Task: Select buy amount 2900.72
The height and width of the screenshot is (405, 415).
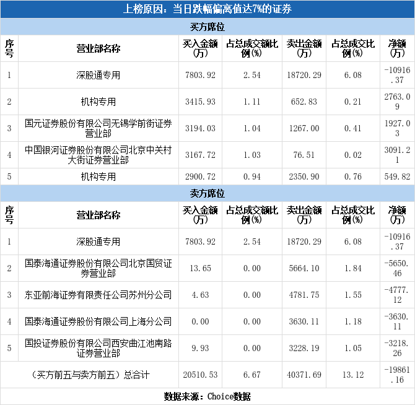Action: tap(200, 176)
